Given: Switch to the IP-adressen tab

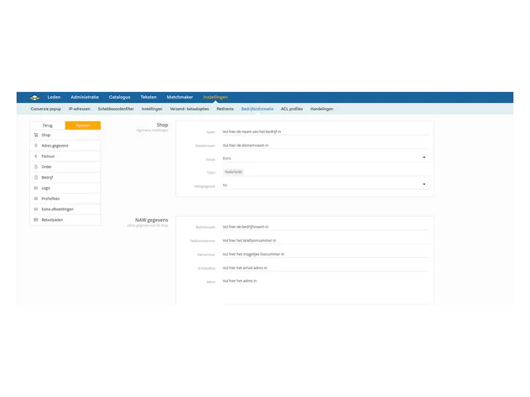Looking at the screenshot, I should [x=79, y=109].
